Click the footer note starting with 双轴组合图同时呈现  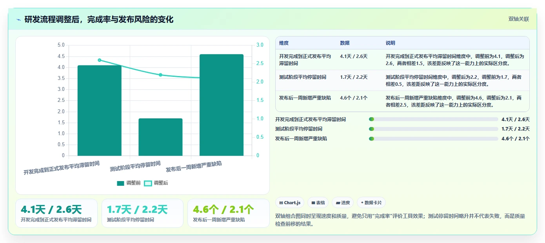tap(400, 220)
